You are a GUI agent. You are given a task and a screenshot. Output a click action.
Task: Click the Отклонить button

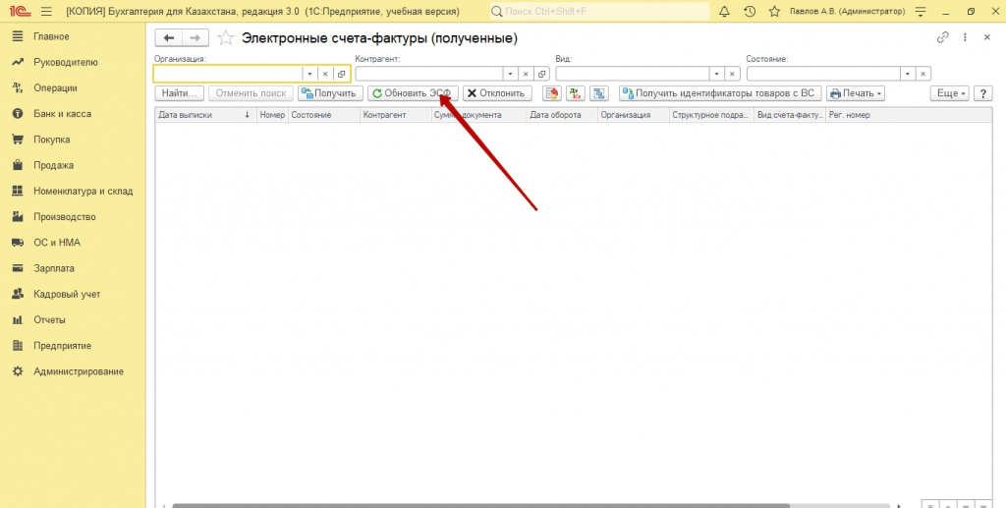coord(497,93)
